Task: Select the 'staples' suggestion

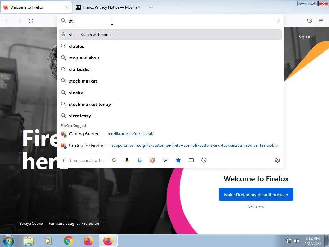Action: (170, 46)
